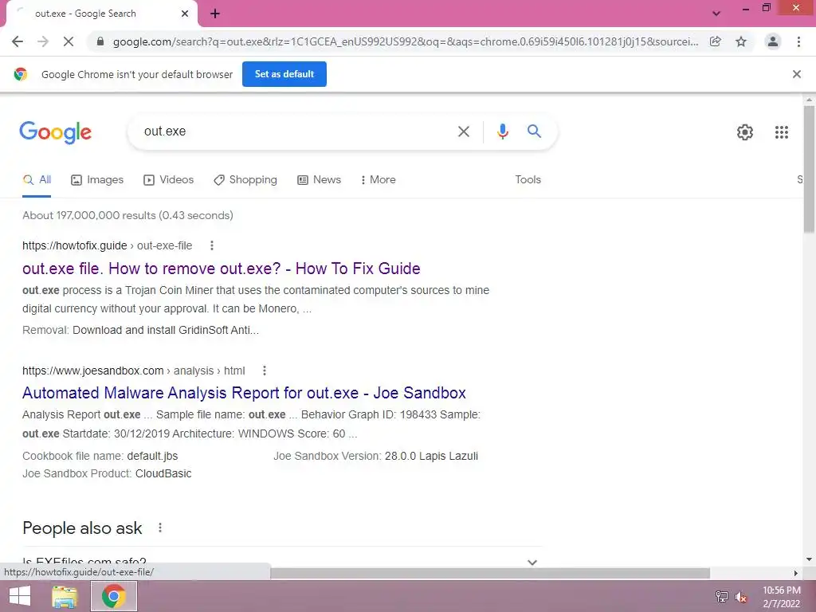The image size is (816, 612).
Task: Go back with the browser back arrow
Action: point(18,41)
